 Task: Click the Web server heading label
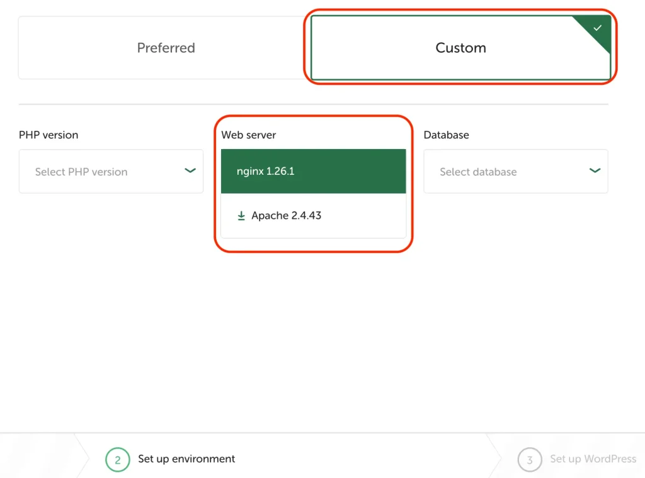(249, 135)
